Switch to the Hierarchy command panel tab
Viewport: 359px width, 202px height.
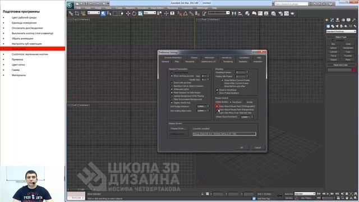(338, 20)
